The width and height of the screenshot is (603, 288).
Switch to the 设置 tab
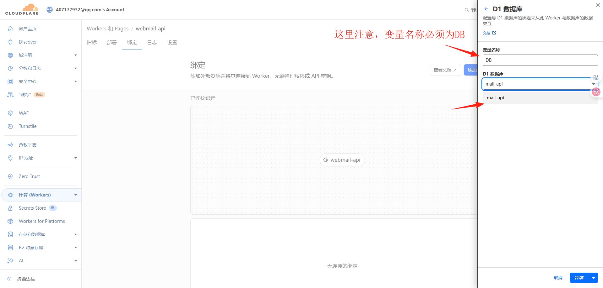pos(172,43)
